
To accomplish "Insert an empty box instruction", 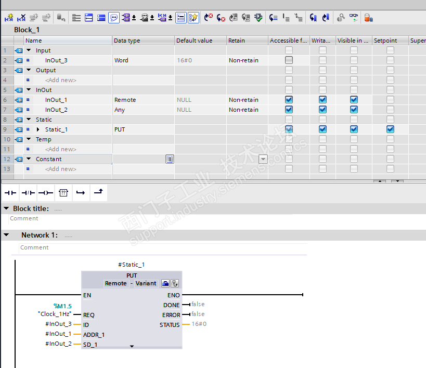I will coord(63,193).
